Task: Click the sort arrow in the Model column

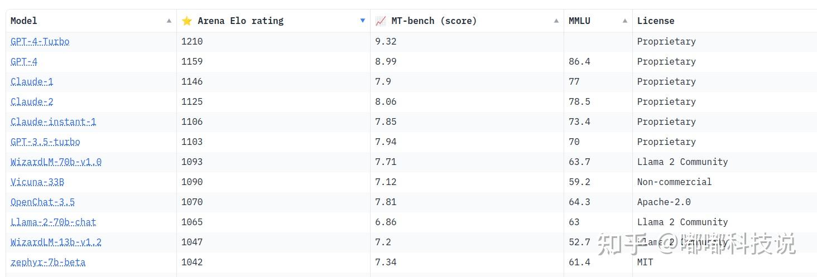Action: pos(169,21)
